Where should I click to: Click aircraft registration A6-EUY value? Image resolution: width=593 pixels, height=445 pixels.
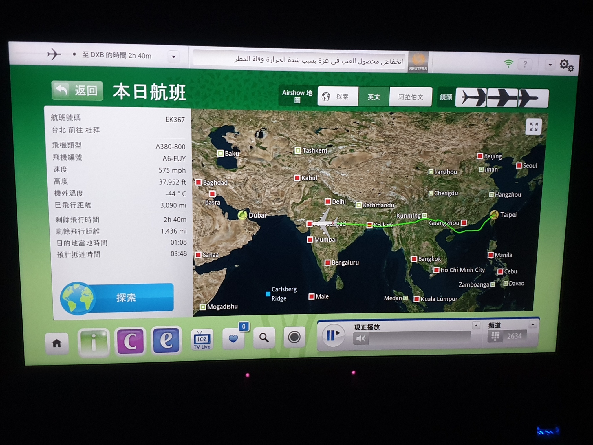(x=174, y=158)
